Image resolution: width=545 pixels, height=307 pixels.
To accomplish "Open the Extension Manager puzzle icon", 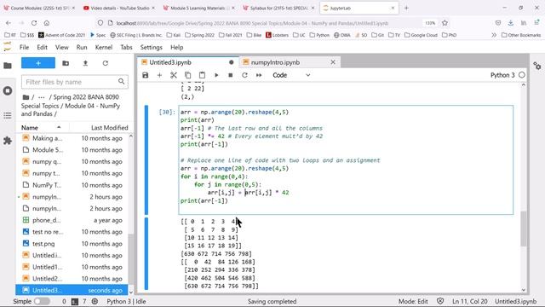I will (8, 141).
